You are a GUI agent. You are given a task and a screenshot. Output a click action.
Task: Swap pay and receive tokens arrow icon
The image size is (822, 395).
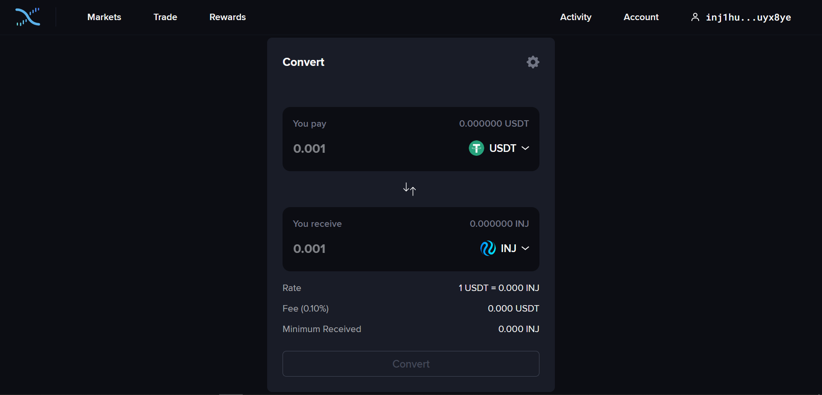click(x=410, y=189)
